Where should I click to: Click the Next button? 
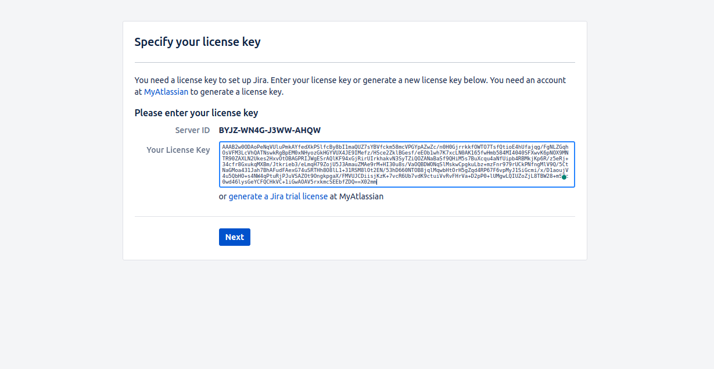pos(235,237)
